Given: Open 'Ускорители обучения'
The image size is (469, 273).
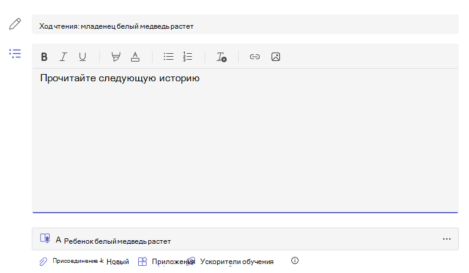Looking at the screenshot, I should [237, 262].
